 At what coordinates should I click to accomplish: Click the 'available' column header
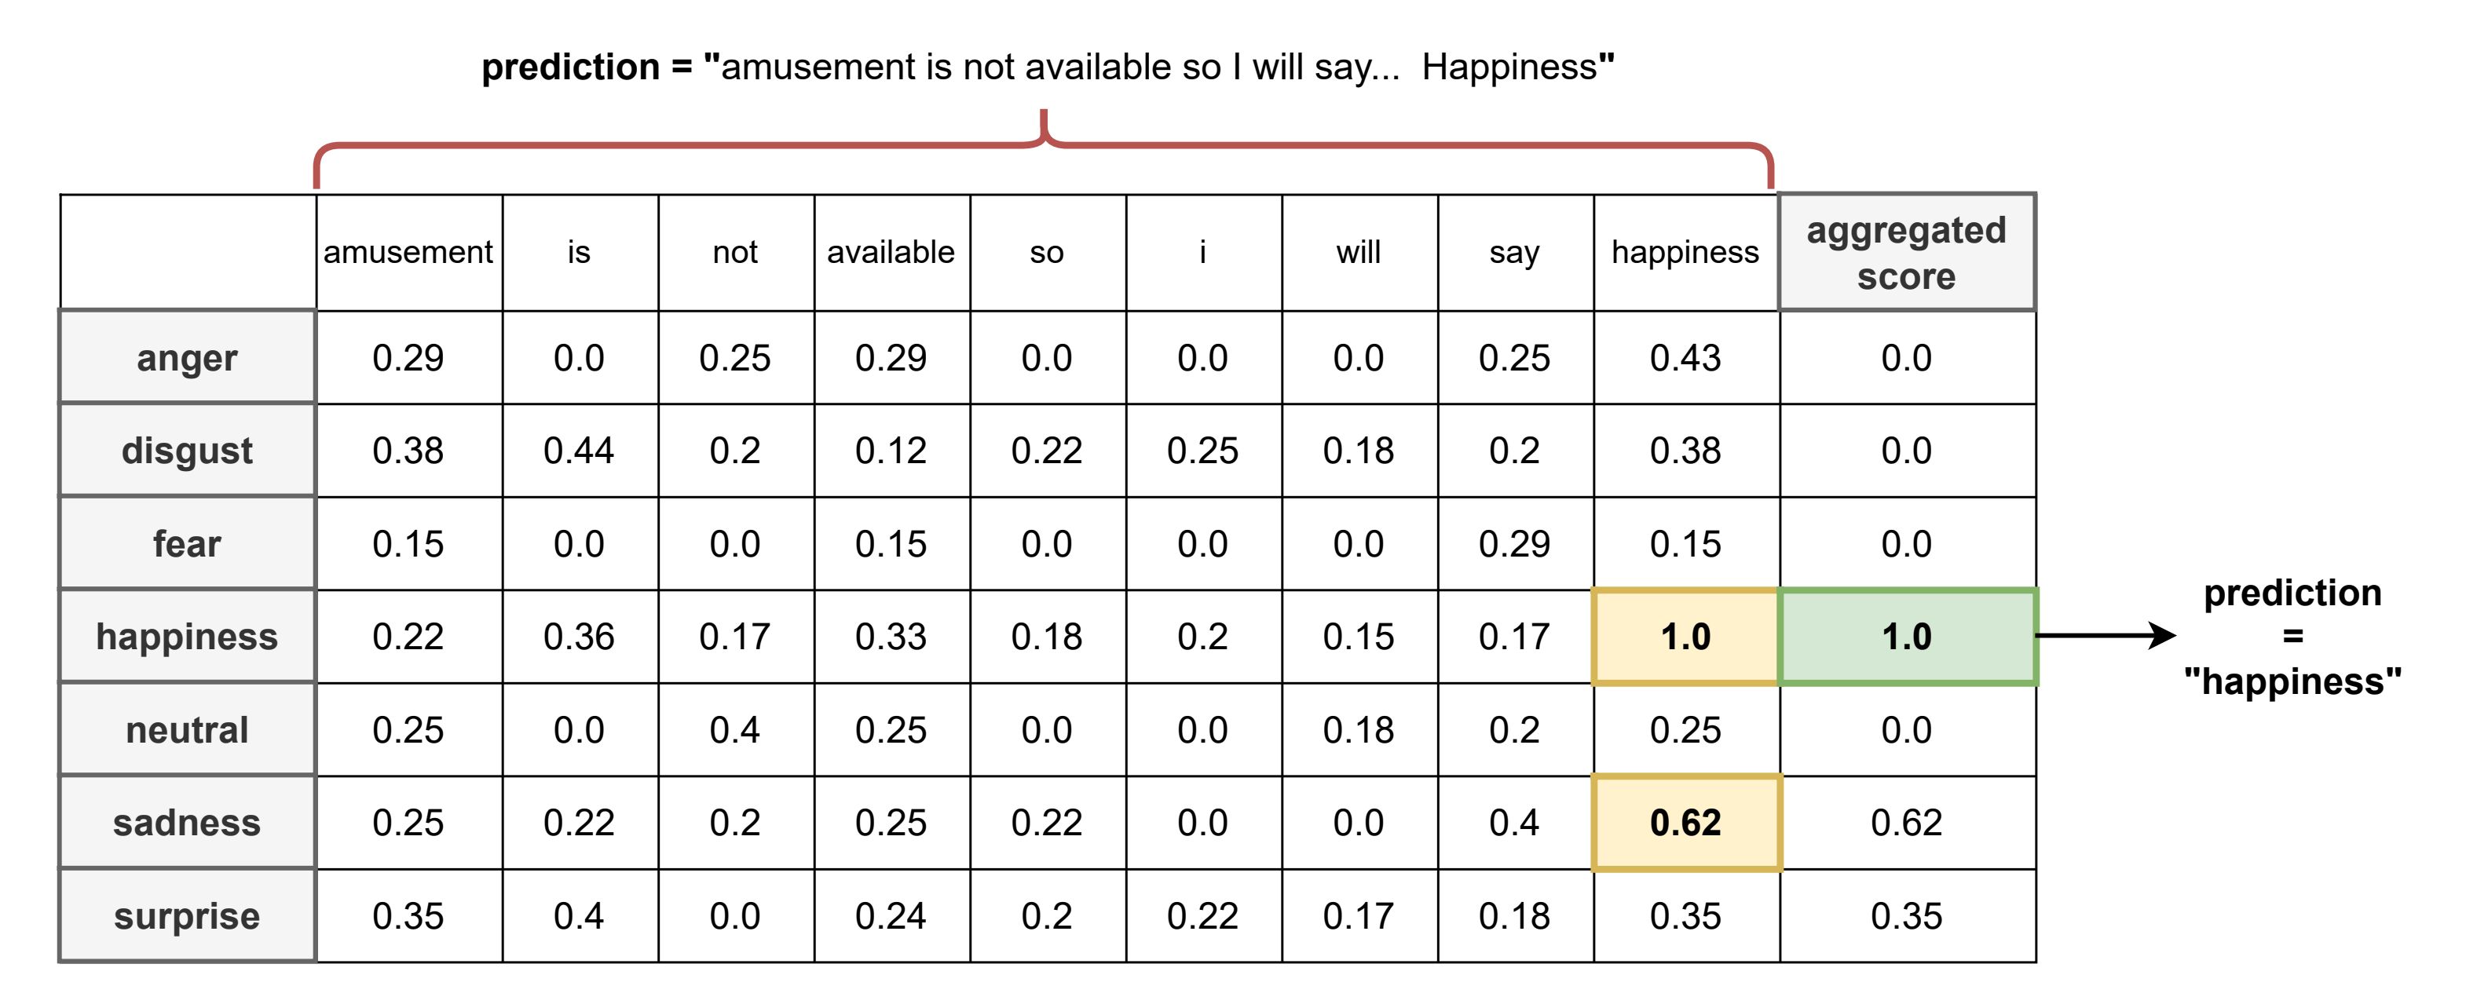coord(891,252)
